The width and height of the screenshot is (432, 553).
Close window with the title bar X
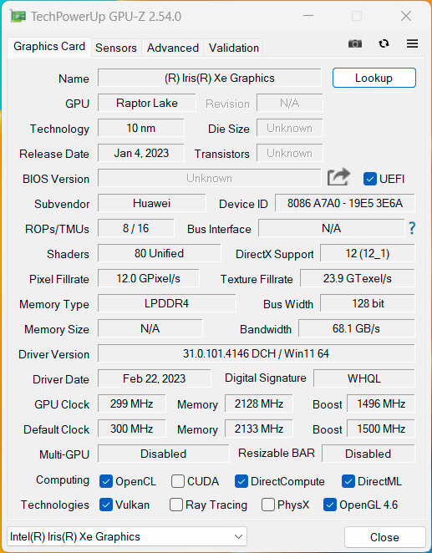pos(406,16)
